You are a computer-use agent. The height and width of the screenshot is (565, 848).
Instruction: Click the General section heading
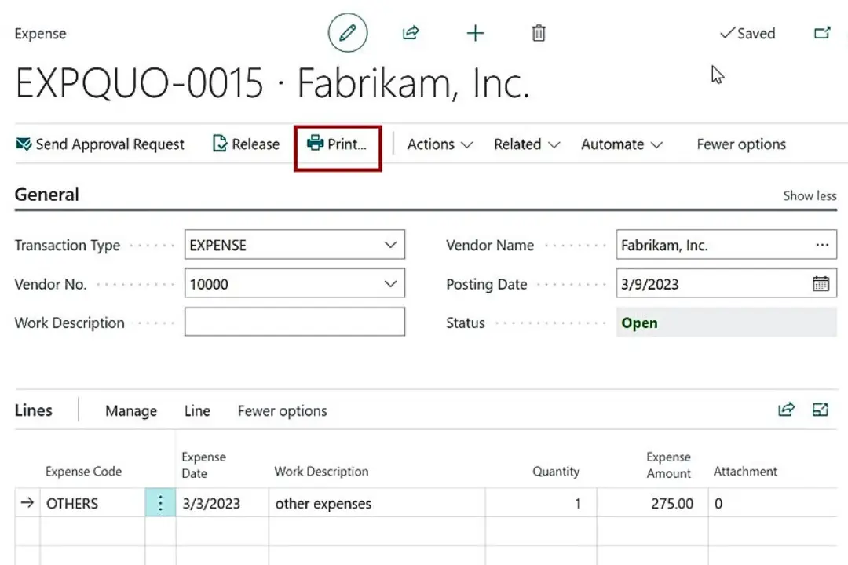point(47,195)
